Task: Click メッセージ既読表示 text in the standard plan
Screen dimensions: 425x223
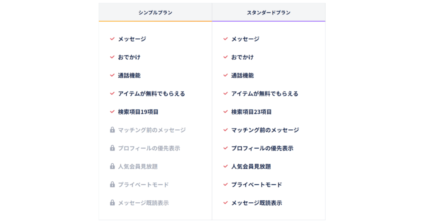Action: pyautogui.click(x=256, y=203)
